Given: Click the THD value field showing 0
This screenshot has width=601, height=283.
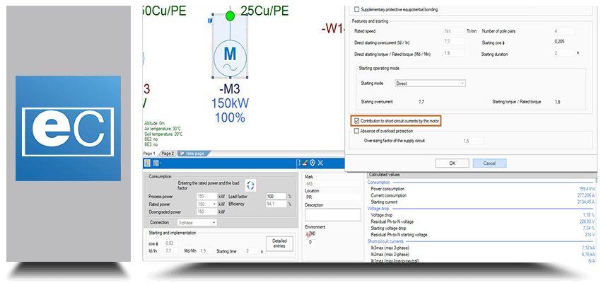Looking at the screenshot, I should [x=311, y=242].
